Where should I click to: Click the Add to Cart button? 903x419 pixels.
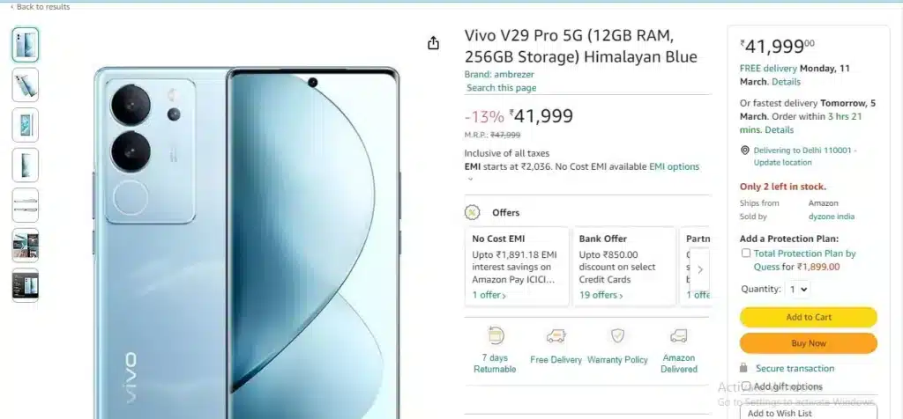pos(808,317)
